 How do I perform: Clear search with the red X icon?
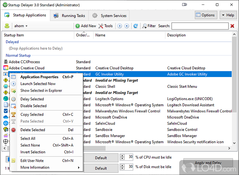click(x=232, y=26)
